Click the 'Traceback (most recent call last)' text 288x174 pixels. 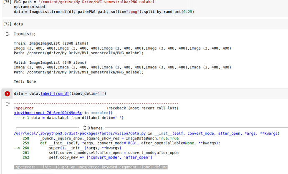point(142,108)
